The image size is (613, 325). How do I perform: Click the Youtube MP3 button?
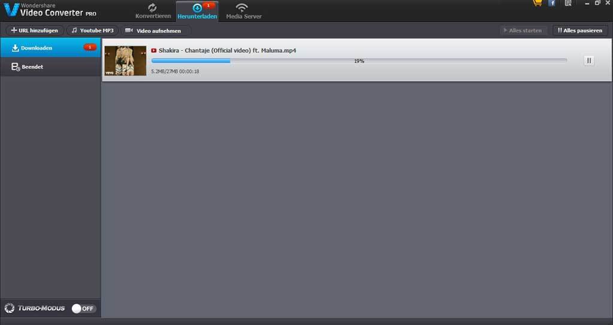(x=93, y=30)
